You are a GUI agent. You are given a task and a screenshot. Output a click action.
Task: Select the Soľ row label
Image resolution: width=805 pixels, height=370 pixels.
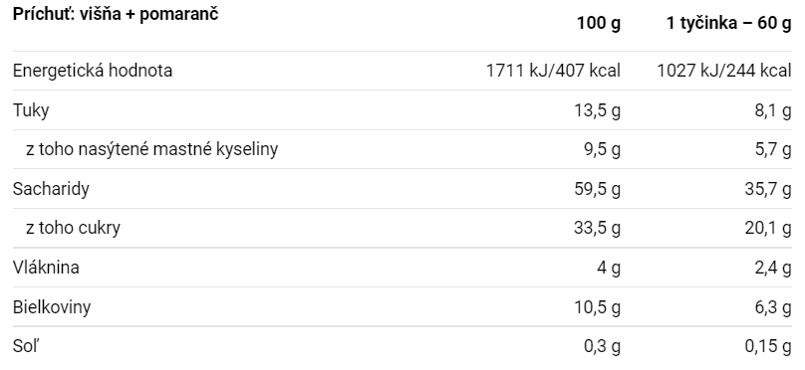click(x=26, y=346)
